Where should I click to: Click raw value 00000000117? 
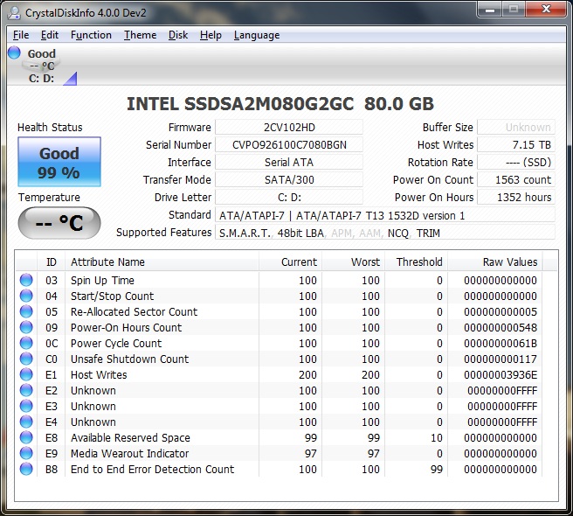point(501,359)
